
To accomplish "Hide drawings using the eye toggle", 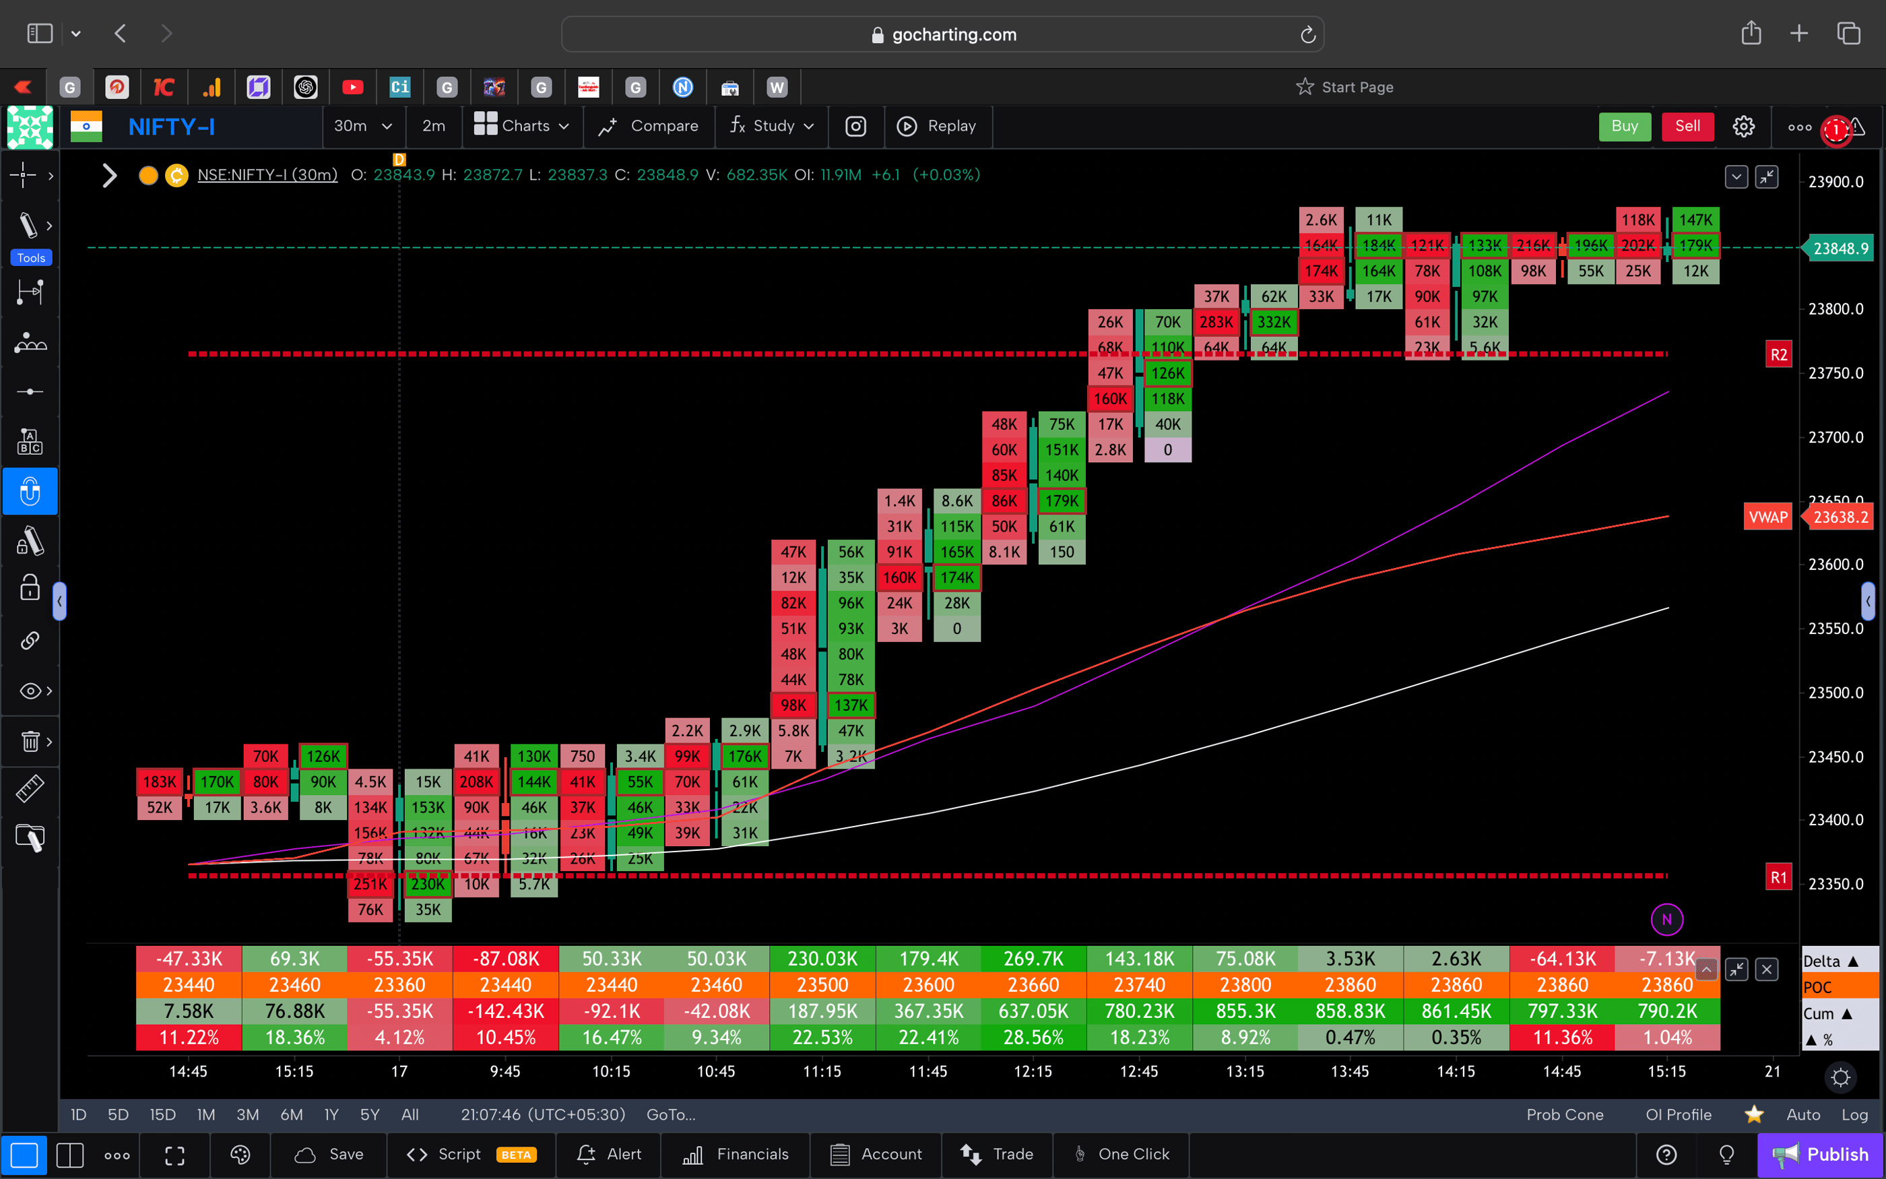I will [28, 690].
